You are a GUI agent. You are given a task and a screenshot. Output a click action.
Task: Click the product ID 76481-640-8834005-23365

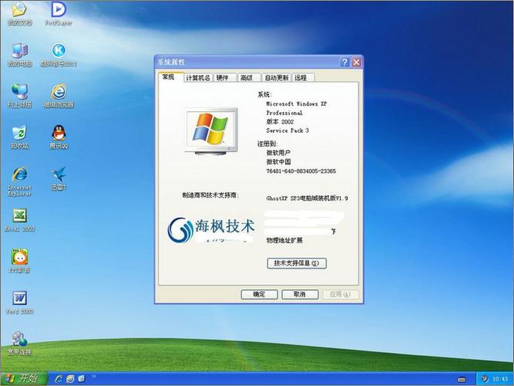click(301, 171)
